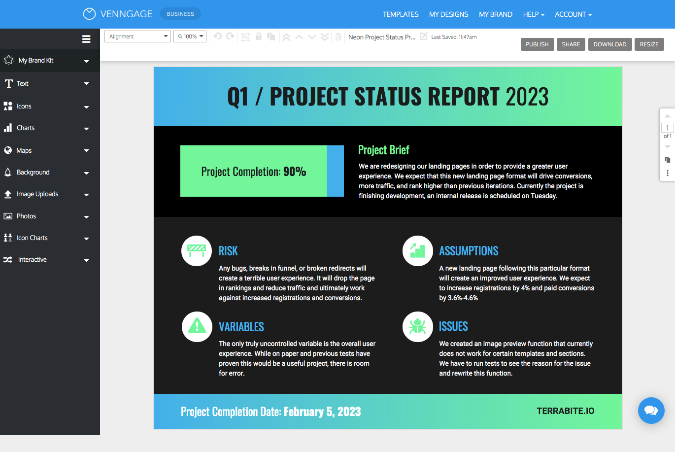The image size is (675, 452).
Task: Undo the last action
Action: pyautogui.click(x=217, y=36)
